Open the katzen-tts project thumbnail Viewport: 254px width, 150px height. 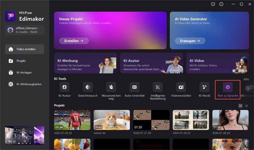coord(112,120)
